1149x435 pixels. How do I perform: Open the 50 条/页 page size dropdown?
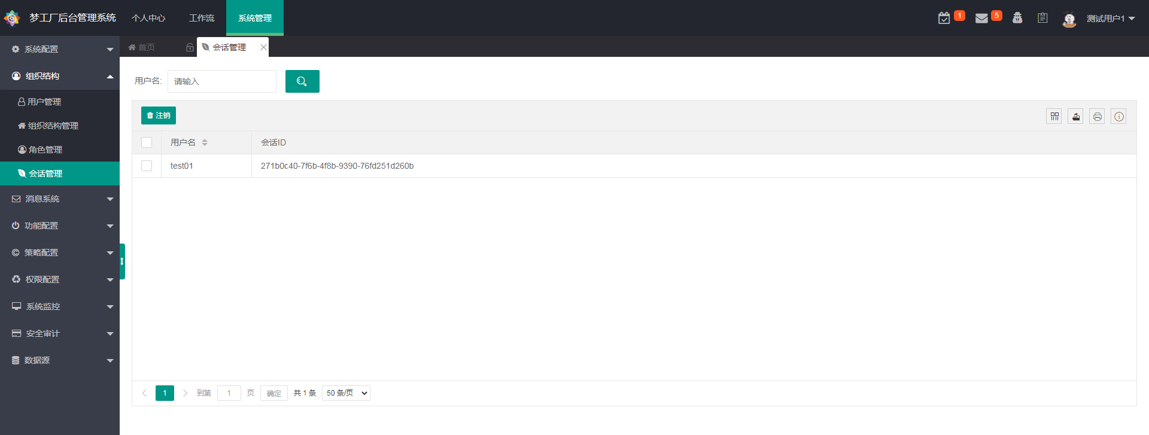point(346,393)
